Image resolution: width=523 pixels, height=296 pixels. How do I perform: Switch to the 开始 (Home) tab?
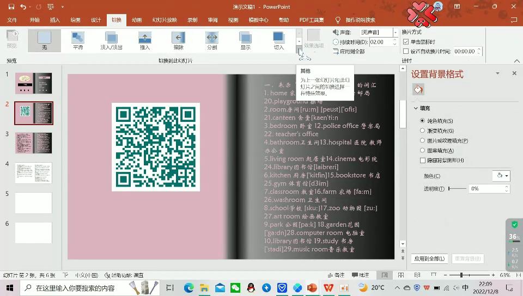coord(34,20)
